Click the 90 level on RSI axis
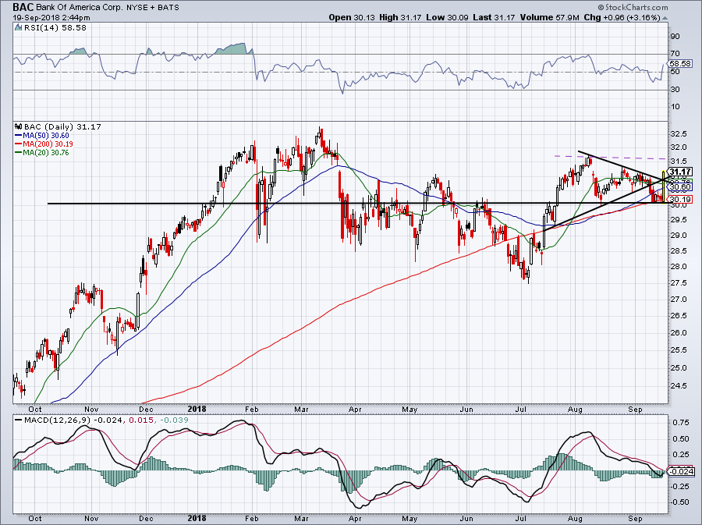Image resolution: width=702 pixels, height=525 pixels. pyautogui.click(x=675, y=36)
